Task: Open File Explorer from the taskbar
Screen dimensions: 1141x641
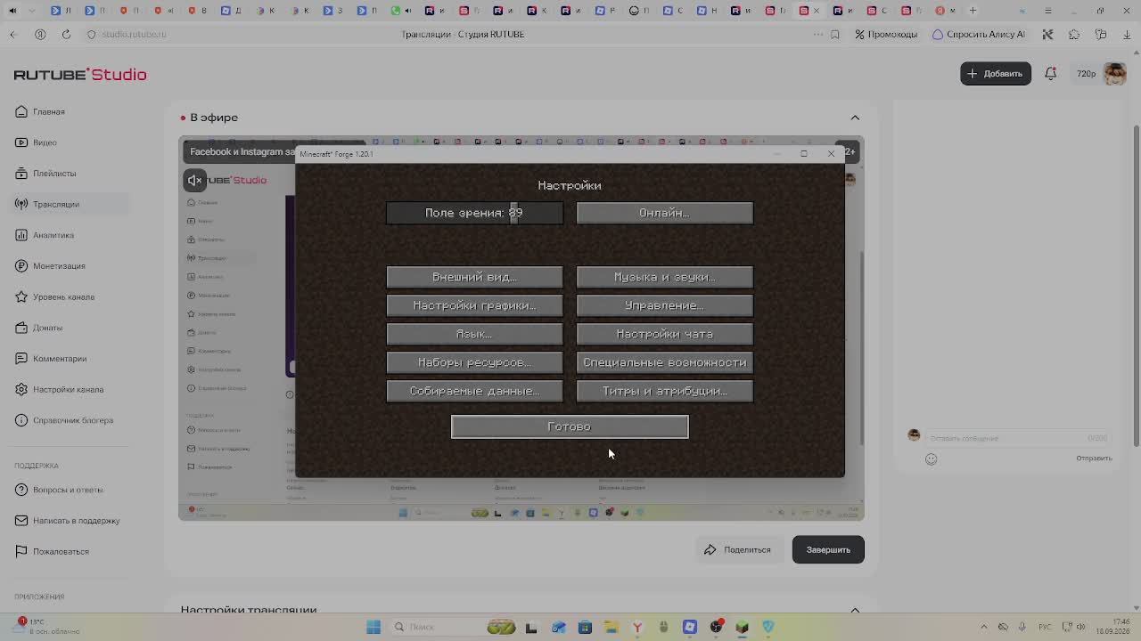Action: coord(611,627)
